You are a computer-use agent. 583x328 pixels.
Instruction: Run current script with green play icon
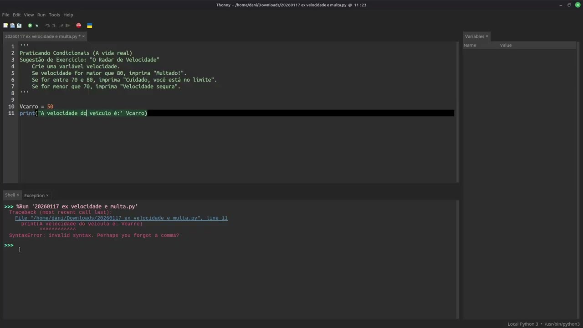[x=30, y=26]
